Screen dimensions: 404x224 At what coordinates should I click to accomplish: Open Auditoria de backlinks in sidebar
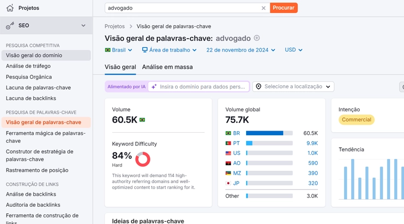[33, 205]
